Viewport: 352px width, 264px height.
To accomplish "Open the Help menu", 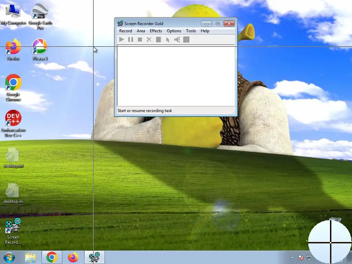I will coord(205,31).
